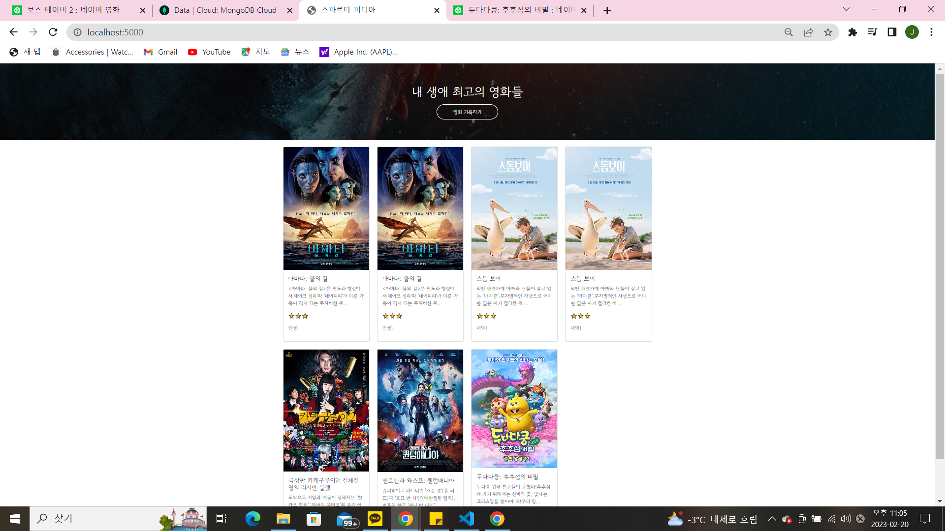Open Visual Studio Code from taskbar
This screenshot has height=531, width=945.
(467, 519)
